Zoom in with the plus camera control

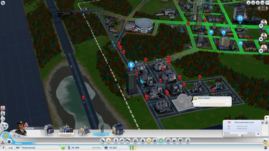click(263, 7)
